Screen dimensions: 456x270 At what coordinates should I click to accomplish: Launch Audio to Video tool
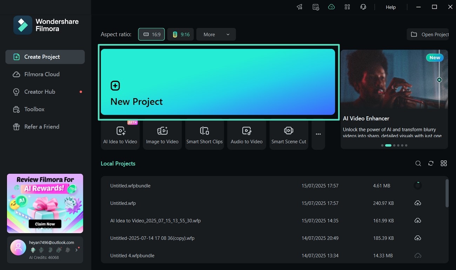[x=247, y=135]
